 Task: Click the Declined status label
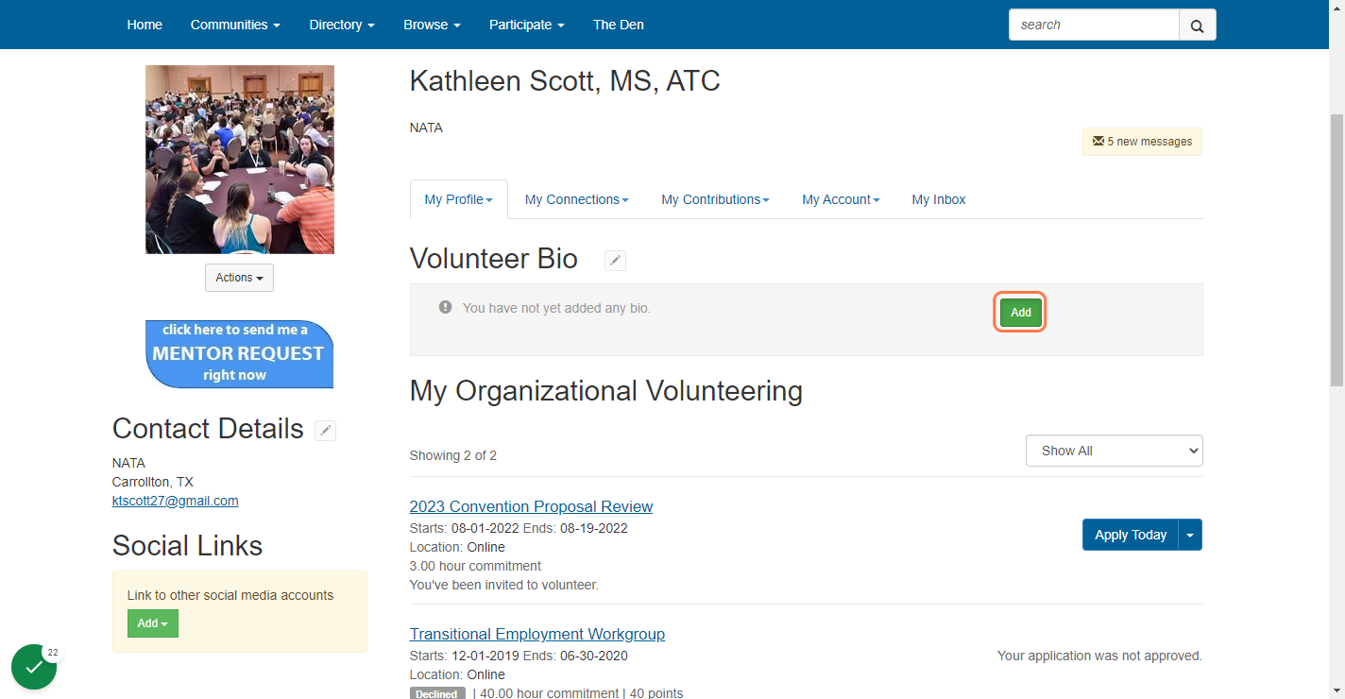tap(438, 694)
